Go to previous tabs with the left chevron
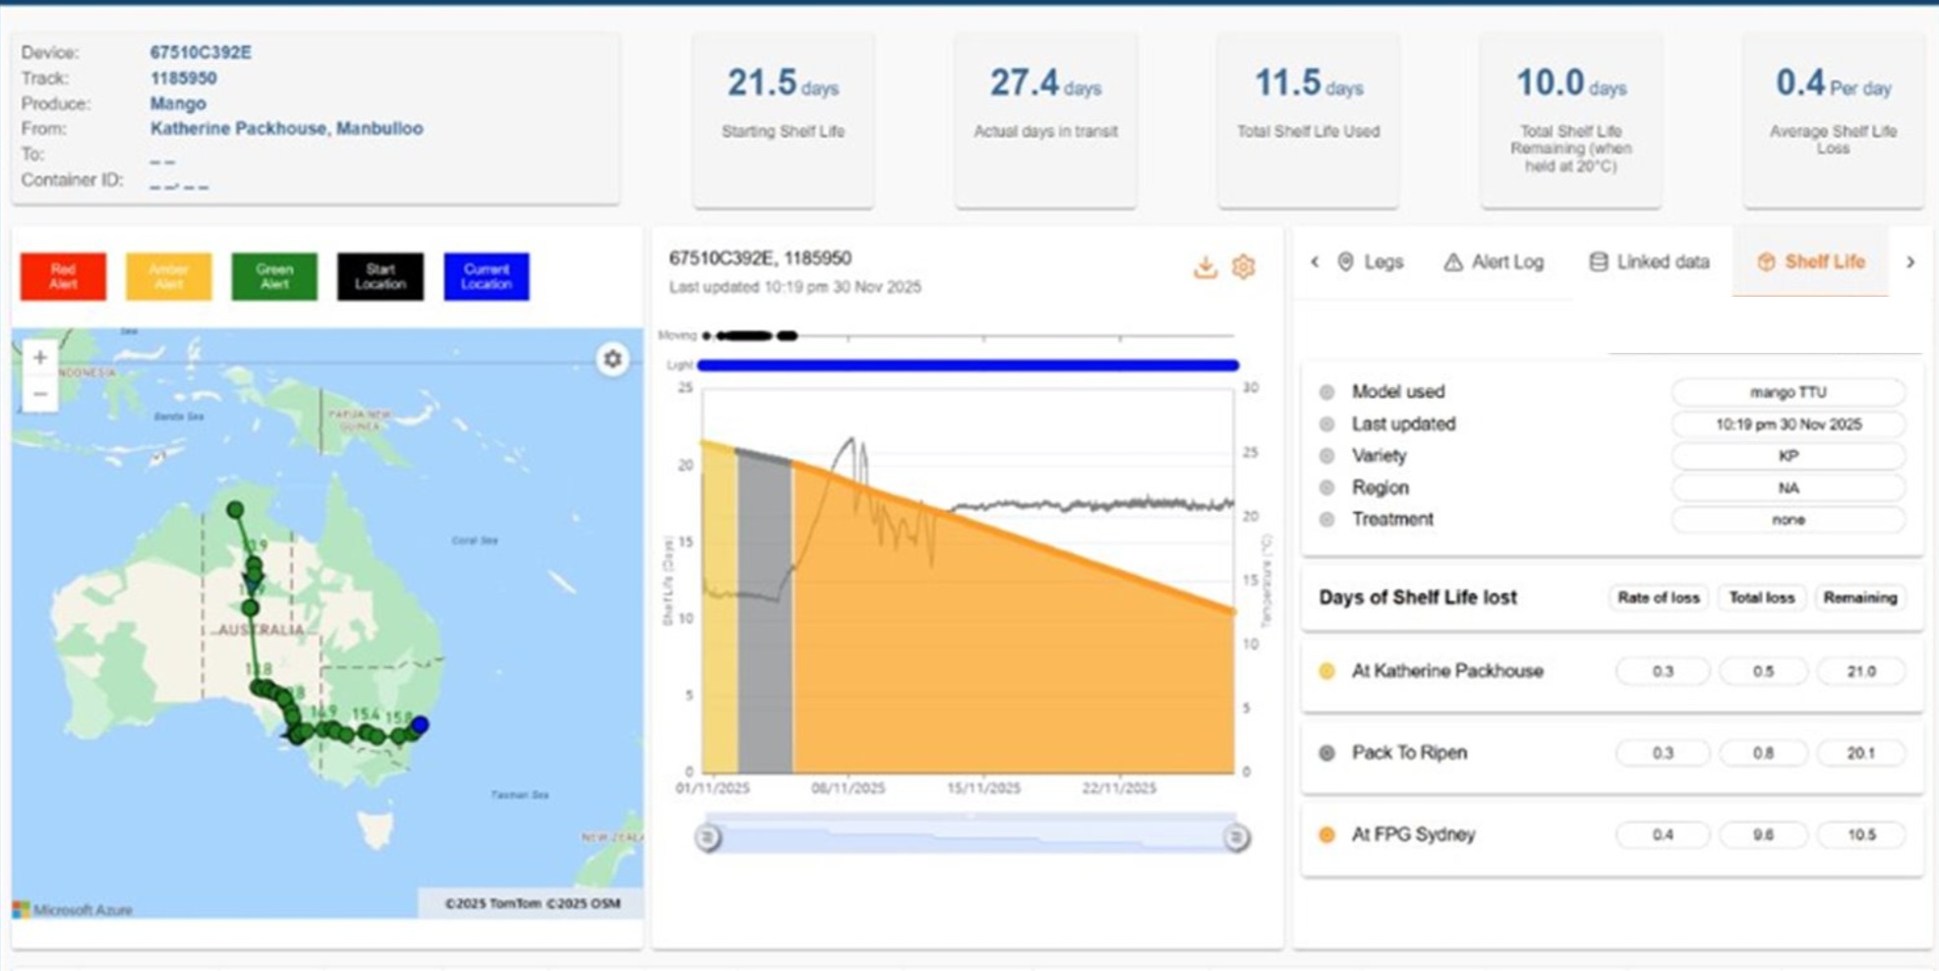Screen dimensions: 1939x971 click(1315, 261)
